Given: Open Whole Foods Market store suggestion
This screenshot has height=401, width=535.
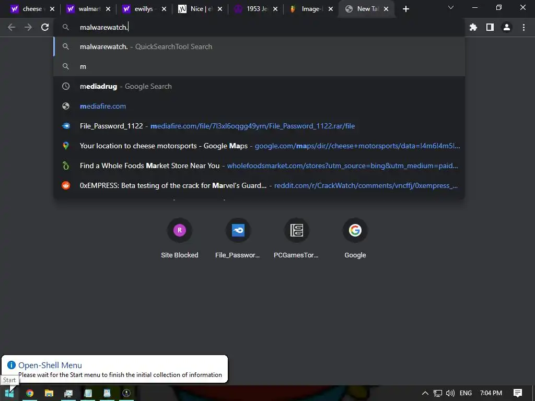Looking at the screenshot, I should (259, 166).
